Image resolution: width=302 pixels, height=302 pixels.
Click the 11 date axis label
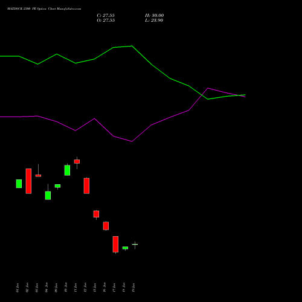[75, 288]
